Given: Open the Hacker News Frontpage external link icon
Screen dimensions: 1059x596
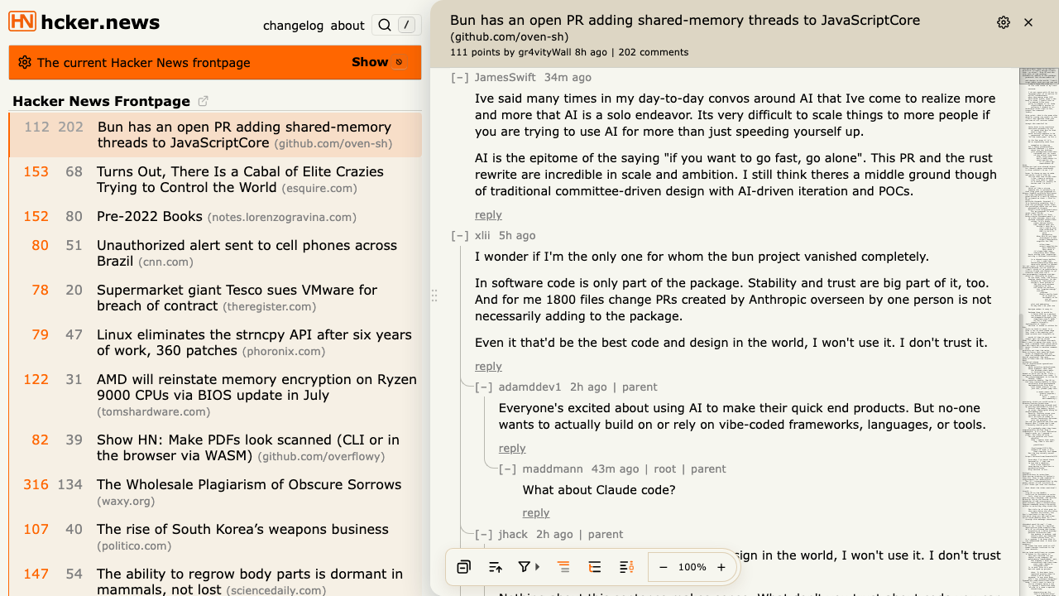Looking at the screenshot, I should 204,101.
